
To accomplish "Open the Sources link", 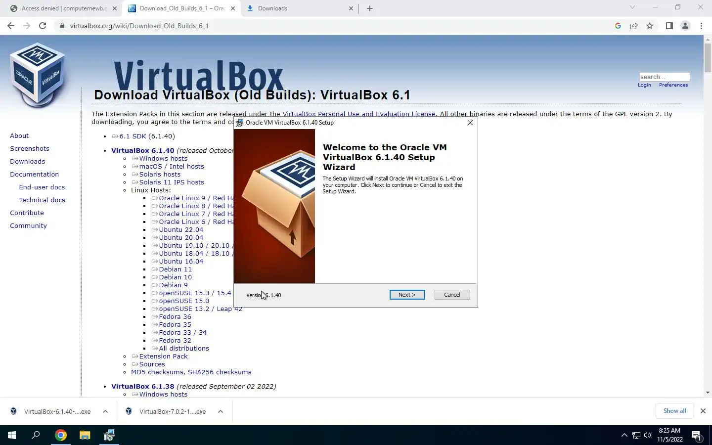I will pyautogui.click(x=152, y=364).
